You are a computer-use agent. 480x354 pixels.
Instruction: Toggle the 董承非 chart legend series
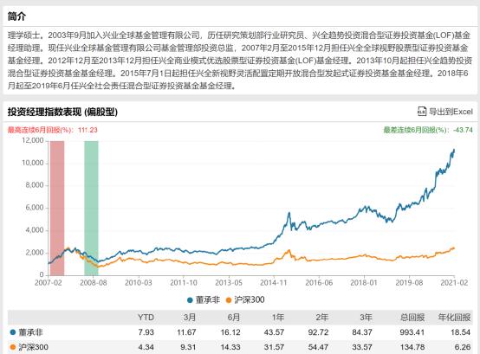tap(204, 299)
